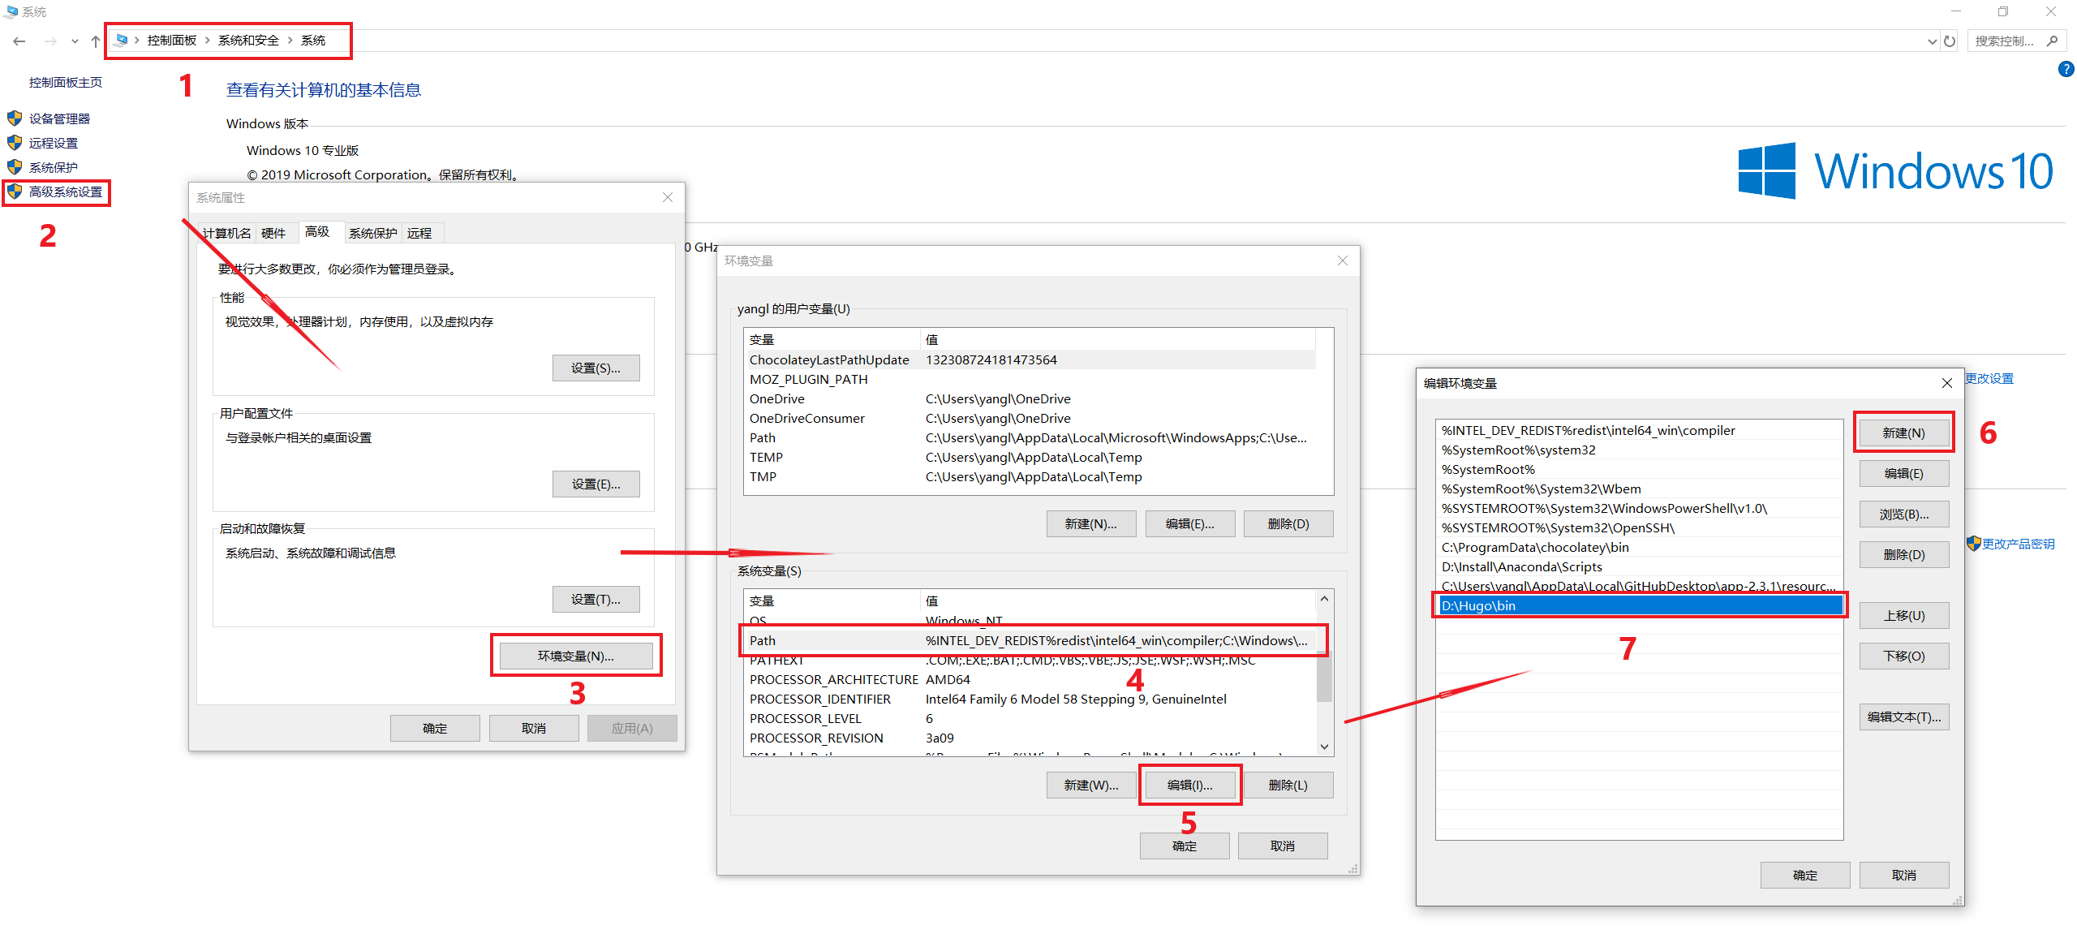Click shield icon beside 远程设置
The width and height of the screenshot is (2077, 947).
click(x=15, y=142)
